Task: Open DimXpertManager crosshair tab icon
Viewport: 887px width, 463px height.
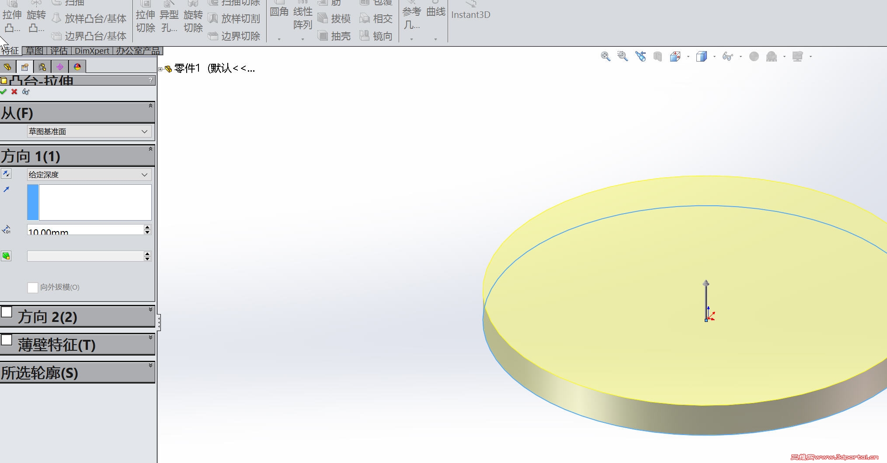Action: tap(60, 67)
